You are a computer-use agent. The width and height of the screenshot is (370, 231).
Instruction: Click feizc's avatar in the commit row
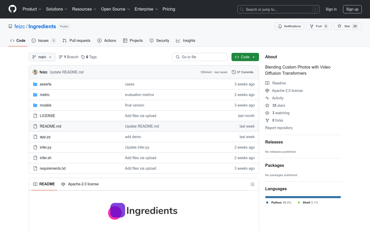(35, 72)
